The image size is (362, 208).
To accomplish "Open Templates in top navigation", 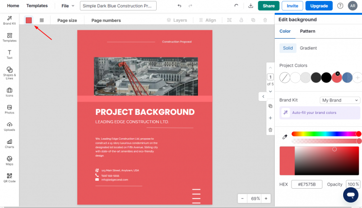I will tap(37, 6).
